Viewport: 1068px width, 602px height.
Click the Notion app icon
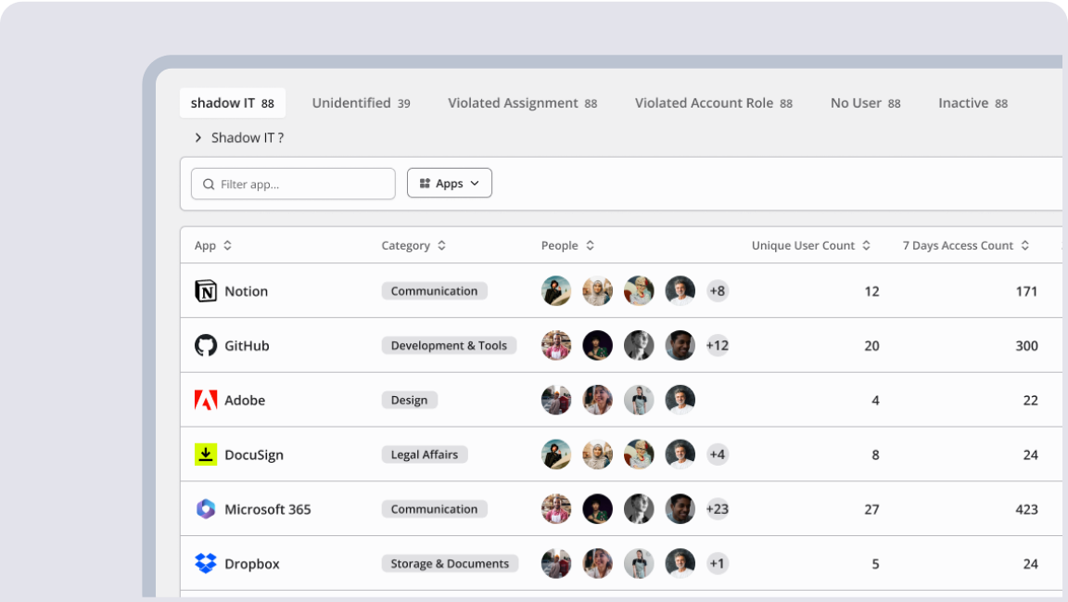pos(205,291)
